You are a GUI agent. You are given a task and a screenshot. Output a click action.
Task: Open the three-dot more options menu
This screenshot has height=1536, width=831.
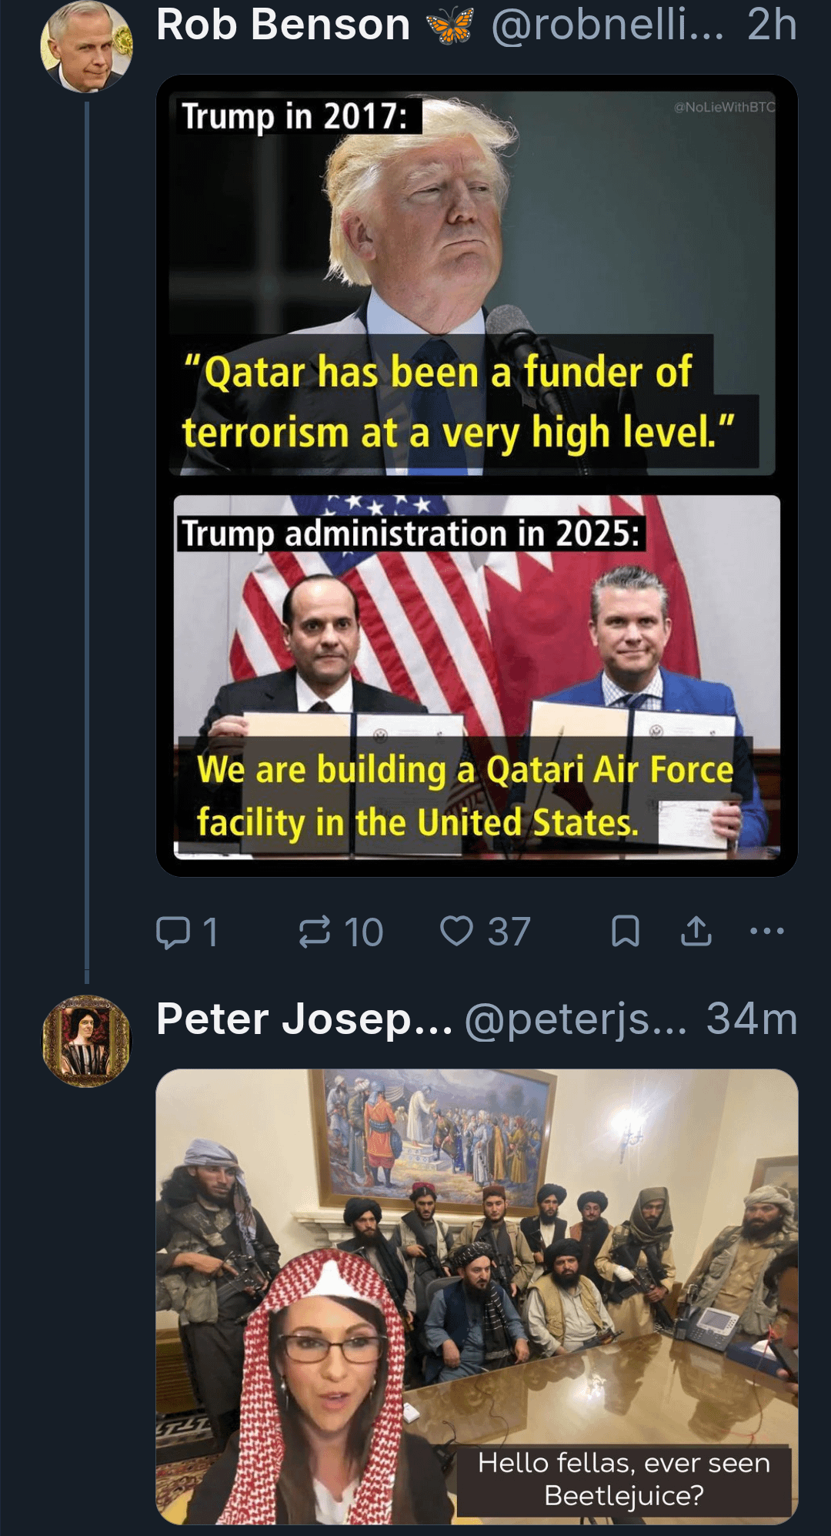click(x=766, y=931)
